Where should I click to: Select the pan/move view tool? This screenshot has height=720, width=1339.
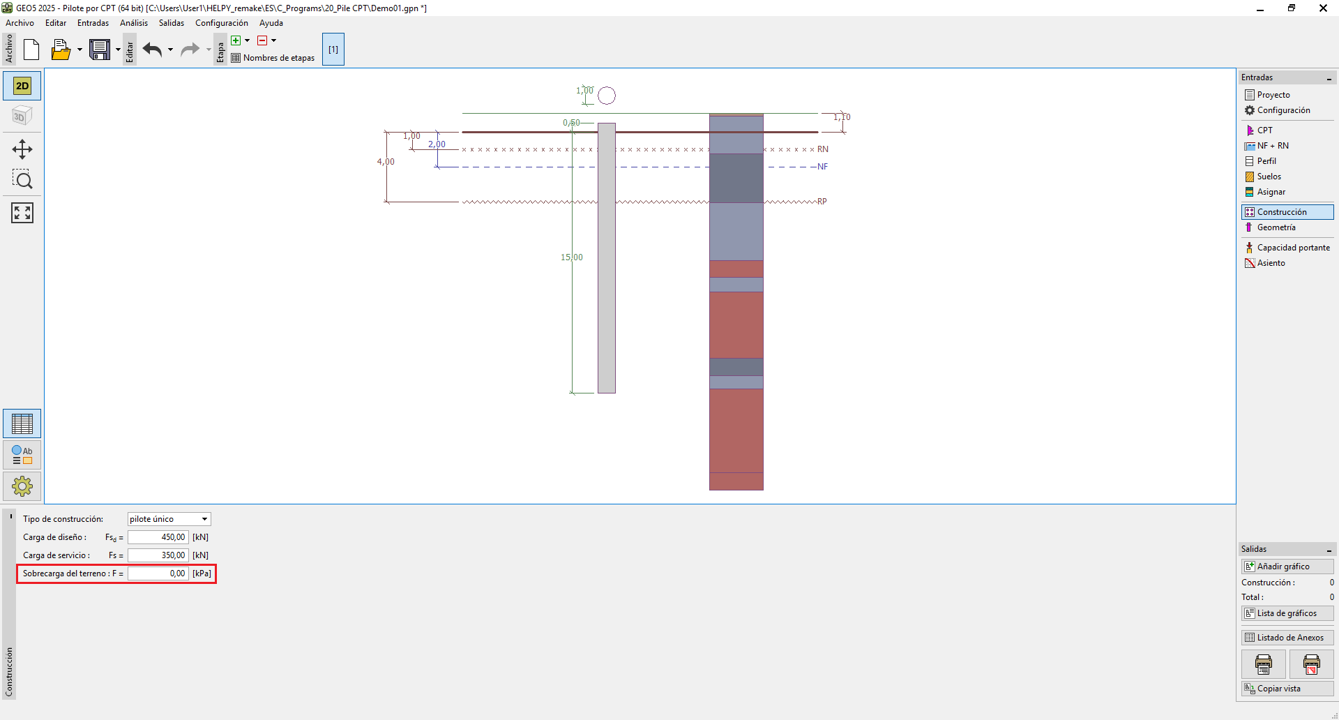coord(22,149)
